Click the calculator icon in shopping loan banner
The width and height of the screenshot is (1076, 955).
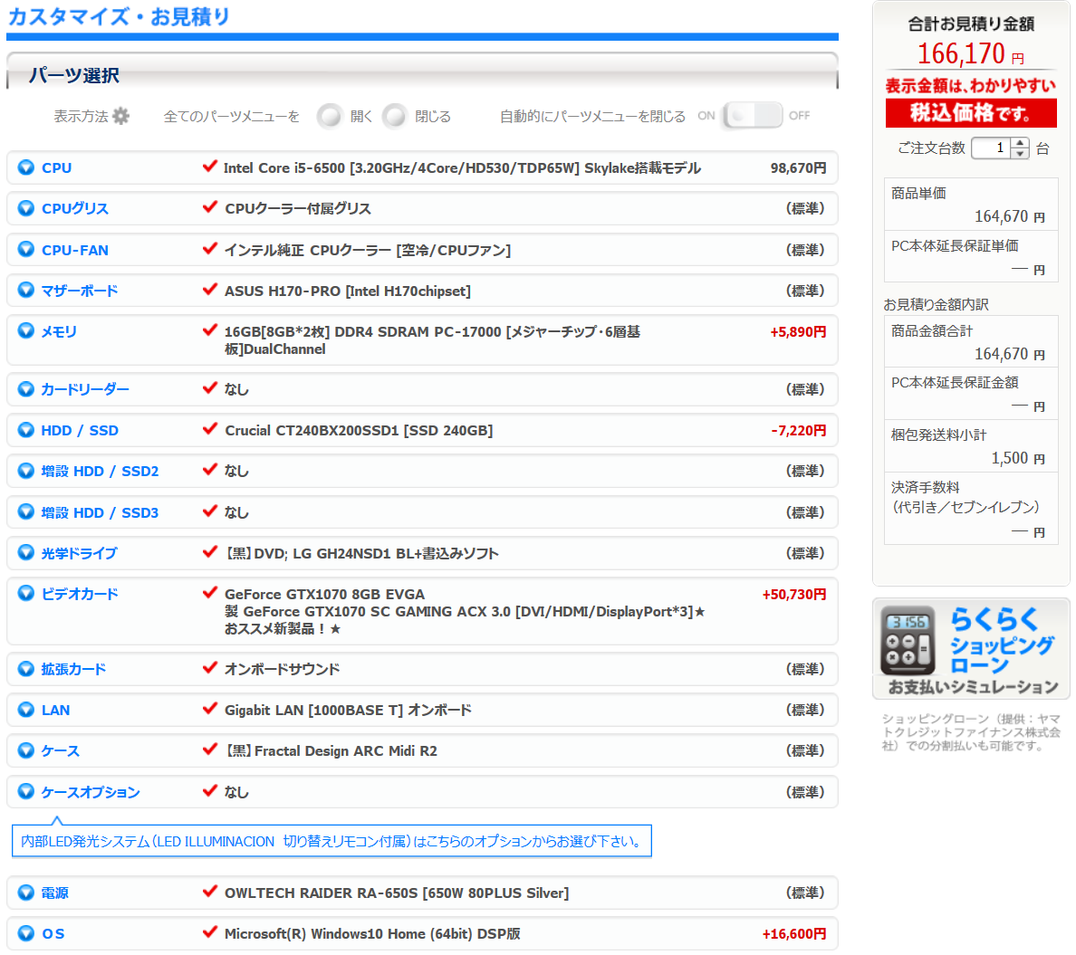tap(908, 641)
